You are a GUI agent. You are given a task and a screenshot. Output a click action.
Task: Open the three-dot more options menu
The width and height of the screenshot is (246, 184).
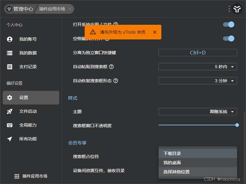229,9
